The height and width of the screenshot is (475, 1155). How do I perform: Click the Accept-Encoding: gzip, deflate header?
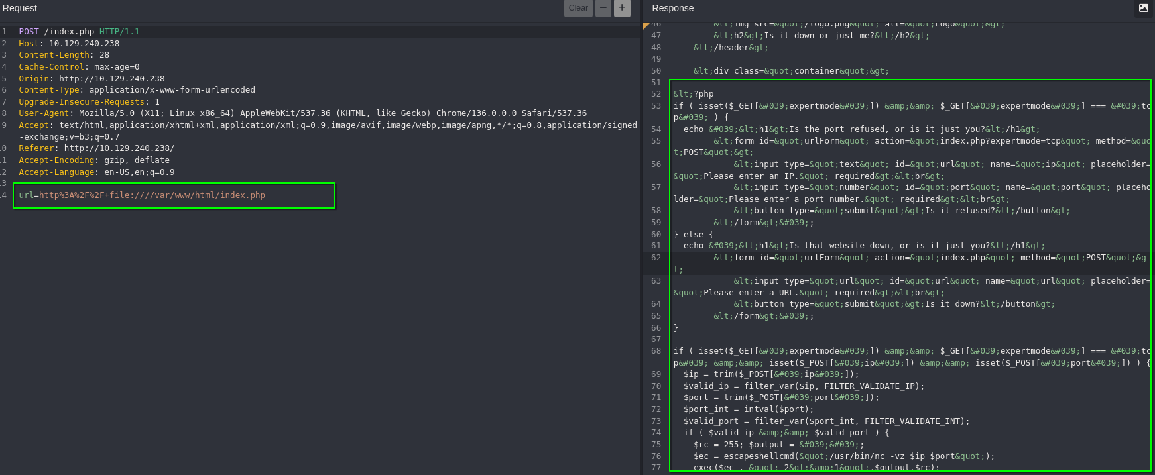click(x=94, y=160)
